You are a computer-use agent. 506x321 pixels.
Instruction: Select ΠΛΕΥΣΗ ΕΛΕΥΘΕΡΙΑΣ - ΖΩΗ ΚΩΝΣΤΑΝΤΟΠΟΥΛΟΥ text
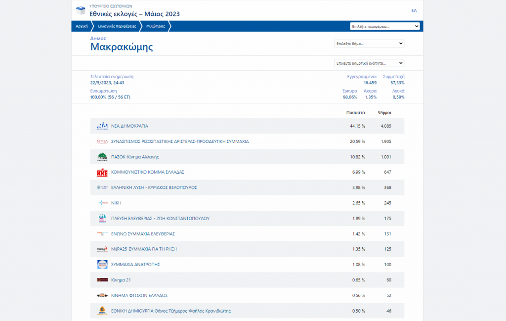(x=160, y=218)
